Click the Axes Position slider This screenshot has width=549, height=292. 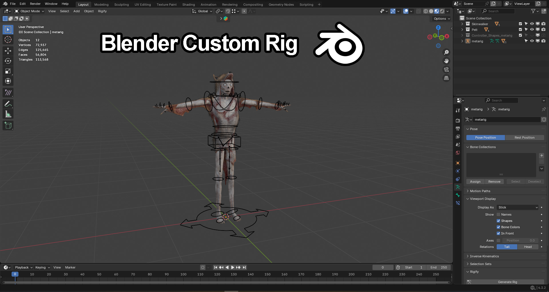520,241
